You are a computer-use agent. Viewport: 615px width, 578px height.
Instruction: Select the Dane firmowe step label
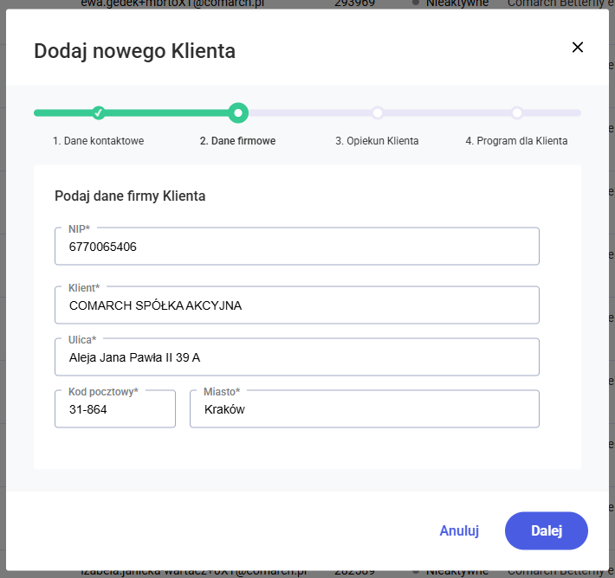(237, 141)
